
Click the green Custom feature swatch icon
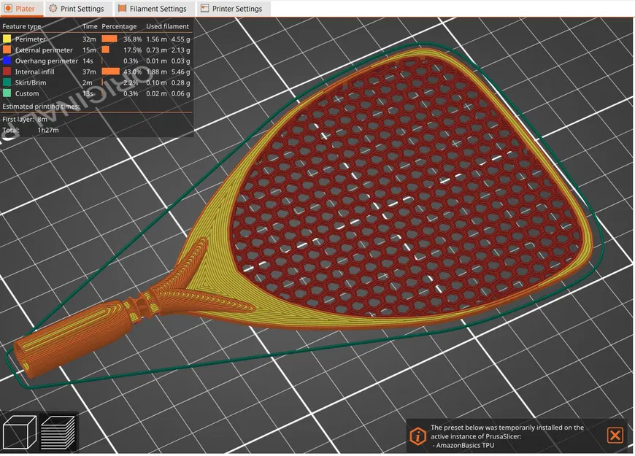pos(6,93)
